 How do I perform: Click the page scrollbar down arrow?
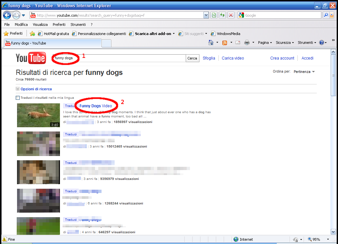click(333, 232)
